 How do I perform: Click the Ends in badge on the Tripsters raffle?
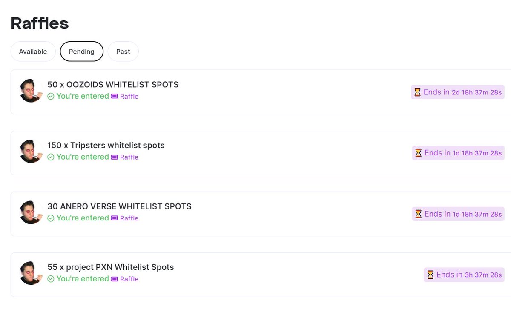click(x=458, y=153)
